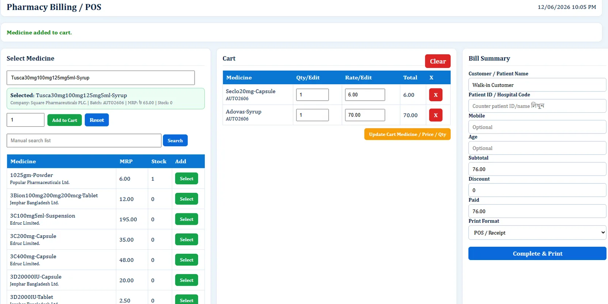Click Patient ID / Hospital Code field
Screen dimensions: 608x304
click(537, 106)
